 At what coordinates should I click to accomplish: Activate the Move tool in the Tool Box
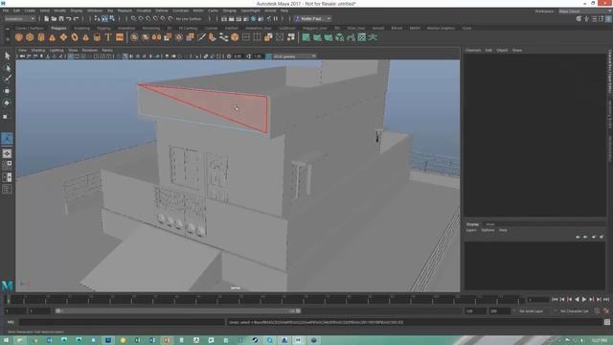coord(7,91)
